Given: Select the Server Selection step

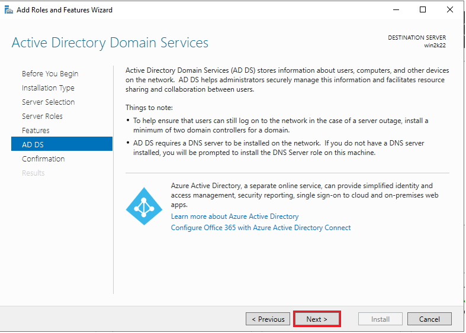Looking at the screenshot, I should point(48,102).
